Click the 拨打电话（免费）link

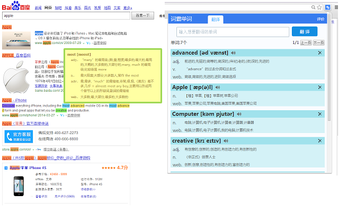tap(56, 149)
